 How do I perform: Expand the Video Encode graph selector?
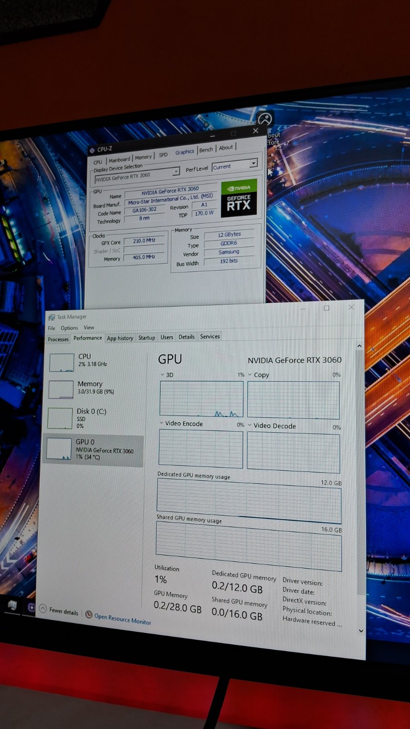[x=161, y=423]
